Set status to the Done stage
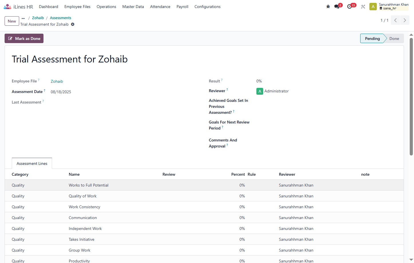This screenshot has width=414, height=263. (x=394, y=39)
